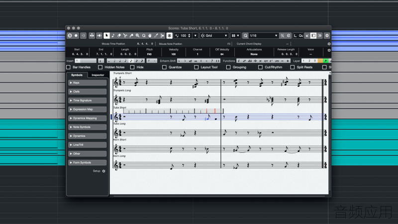The height and width of the screenshot is (224, 398).
Task: Click the Setup label in Symbols panel
Action: pyautogui.click(x=97, y=171)
